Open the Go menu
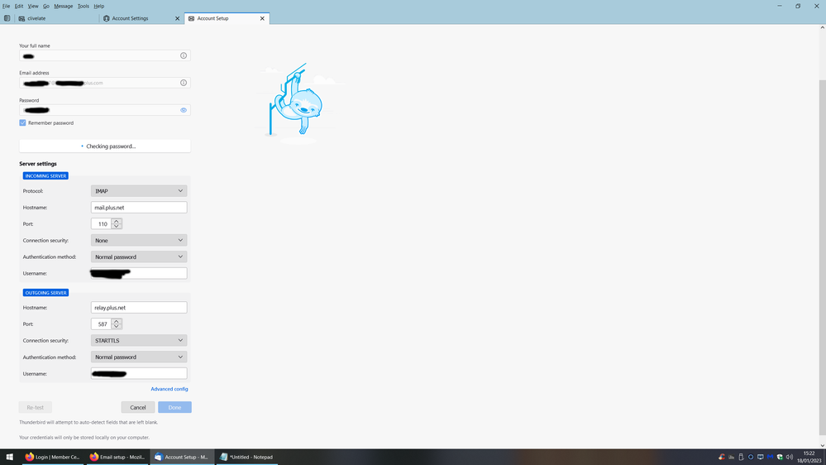This screenshot has height=465, width=826. (x=46, y=7)
